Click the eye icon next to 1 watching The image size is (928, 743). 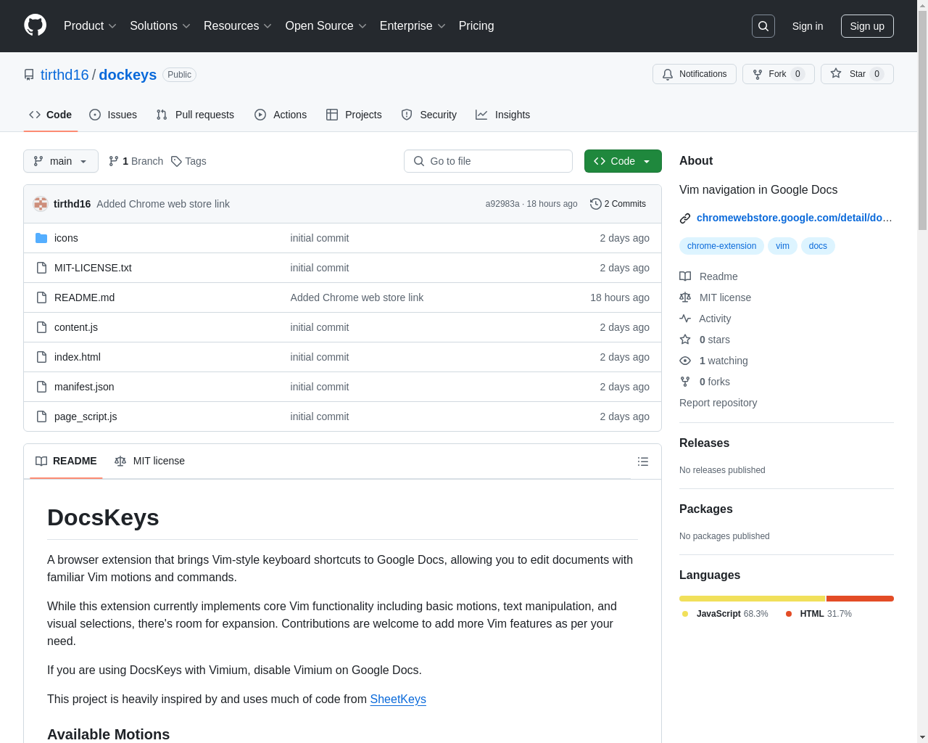click(685, 361)
